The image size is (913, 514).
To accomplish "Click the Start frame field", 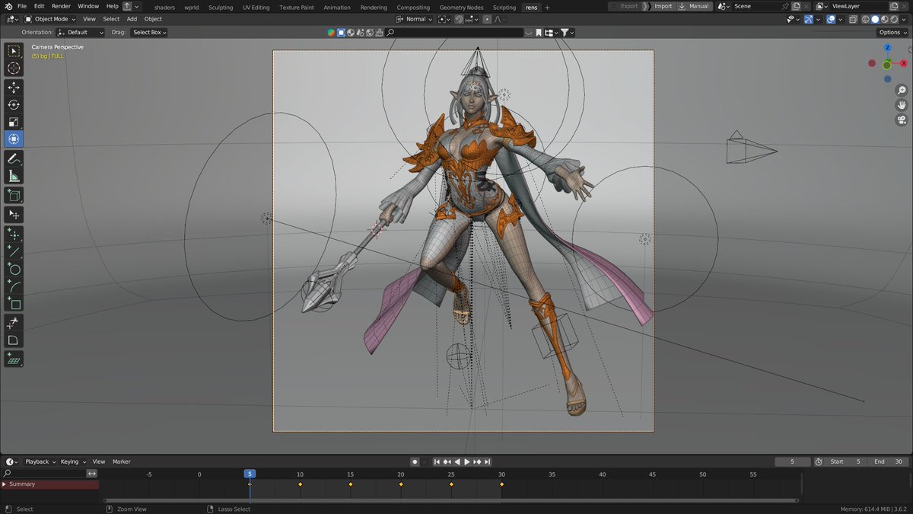I will pyautogui.click(x=846, y=461).
